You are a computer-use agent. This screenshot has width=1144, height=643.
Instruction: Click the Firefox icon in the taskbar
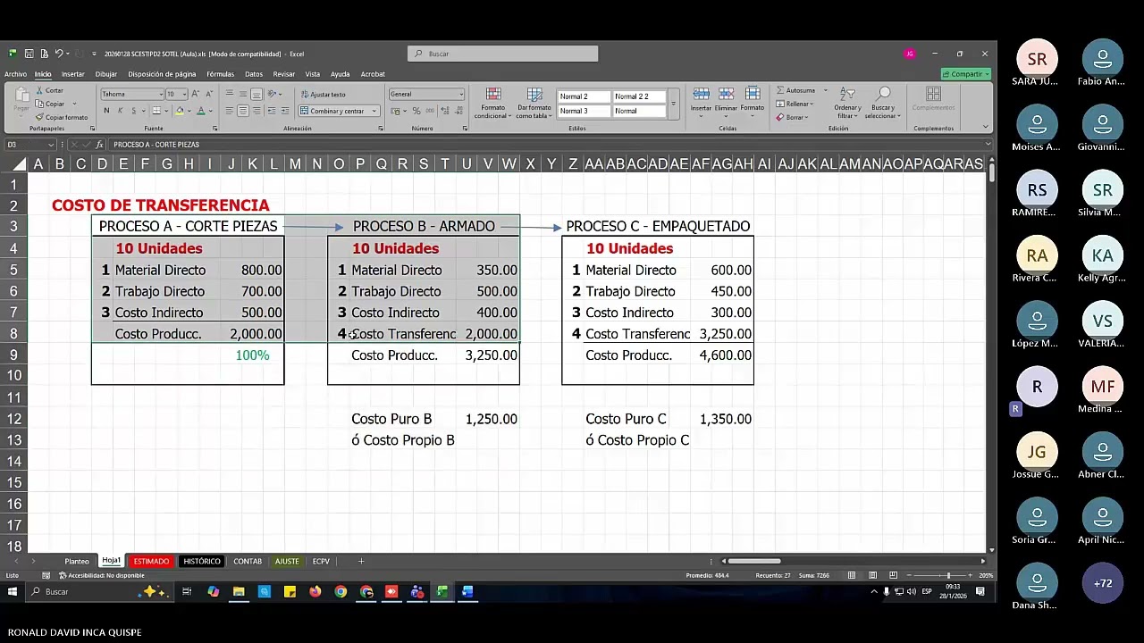315,591
